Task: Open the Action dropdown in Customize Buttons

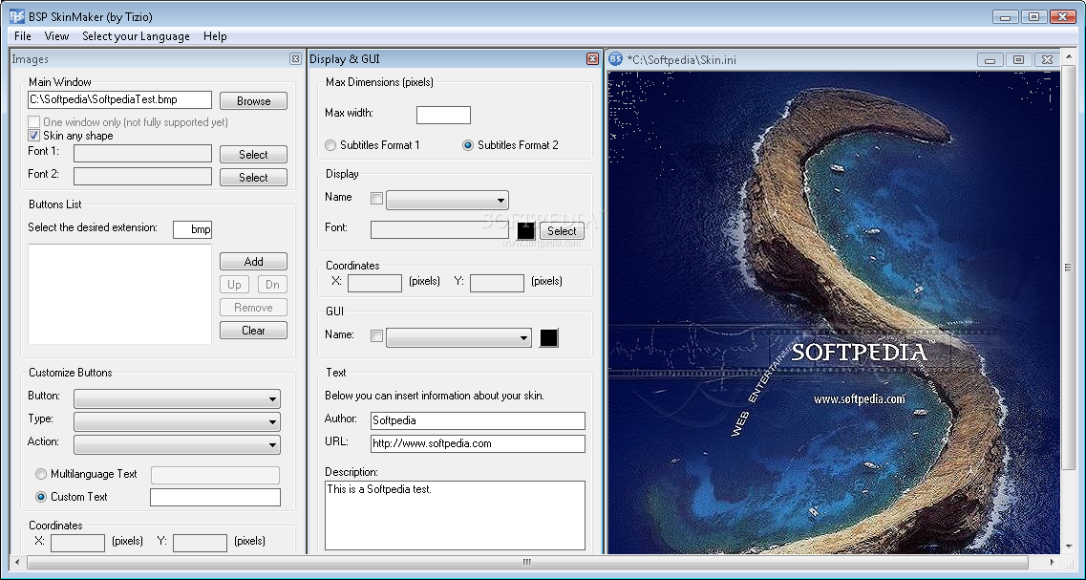Action: (177, 445)
